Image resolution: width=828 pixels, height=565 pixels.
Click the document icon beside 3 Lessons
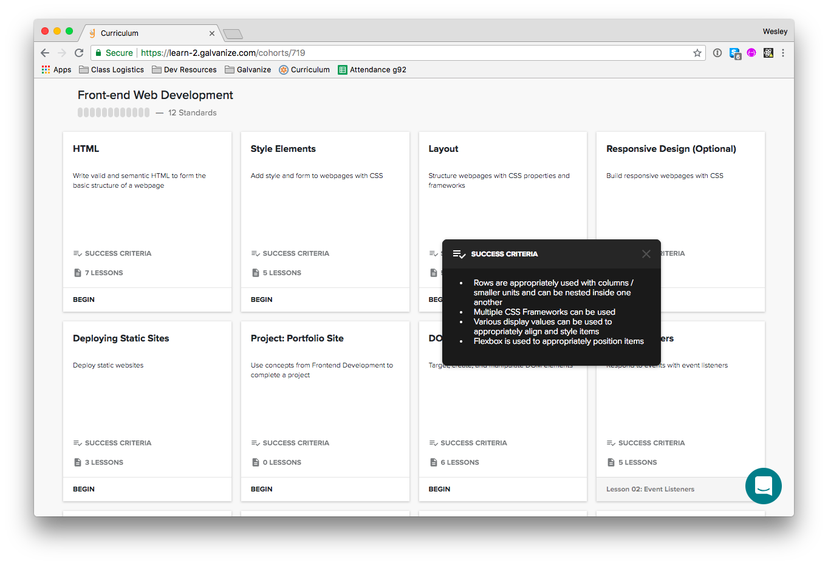77,462
